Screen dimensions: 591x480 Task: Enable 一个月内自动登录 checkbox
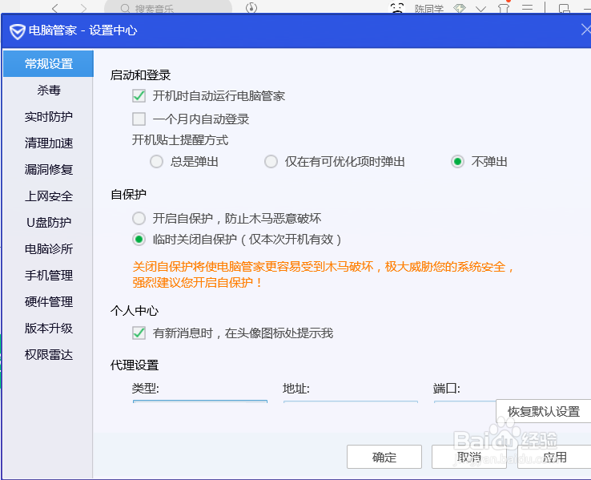click(x=139, y=119)
